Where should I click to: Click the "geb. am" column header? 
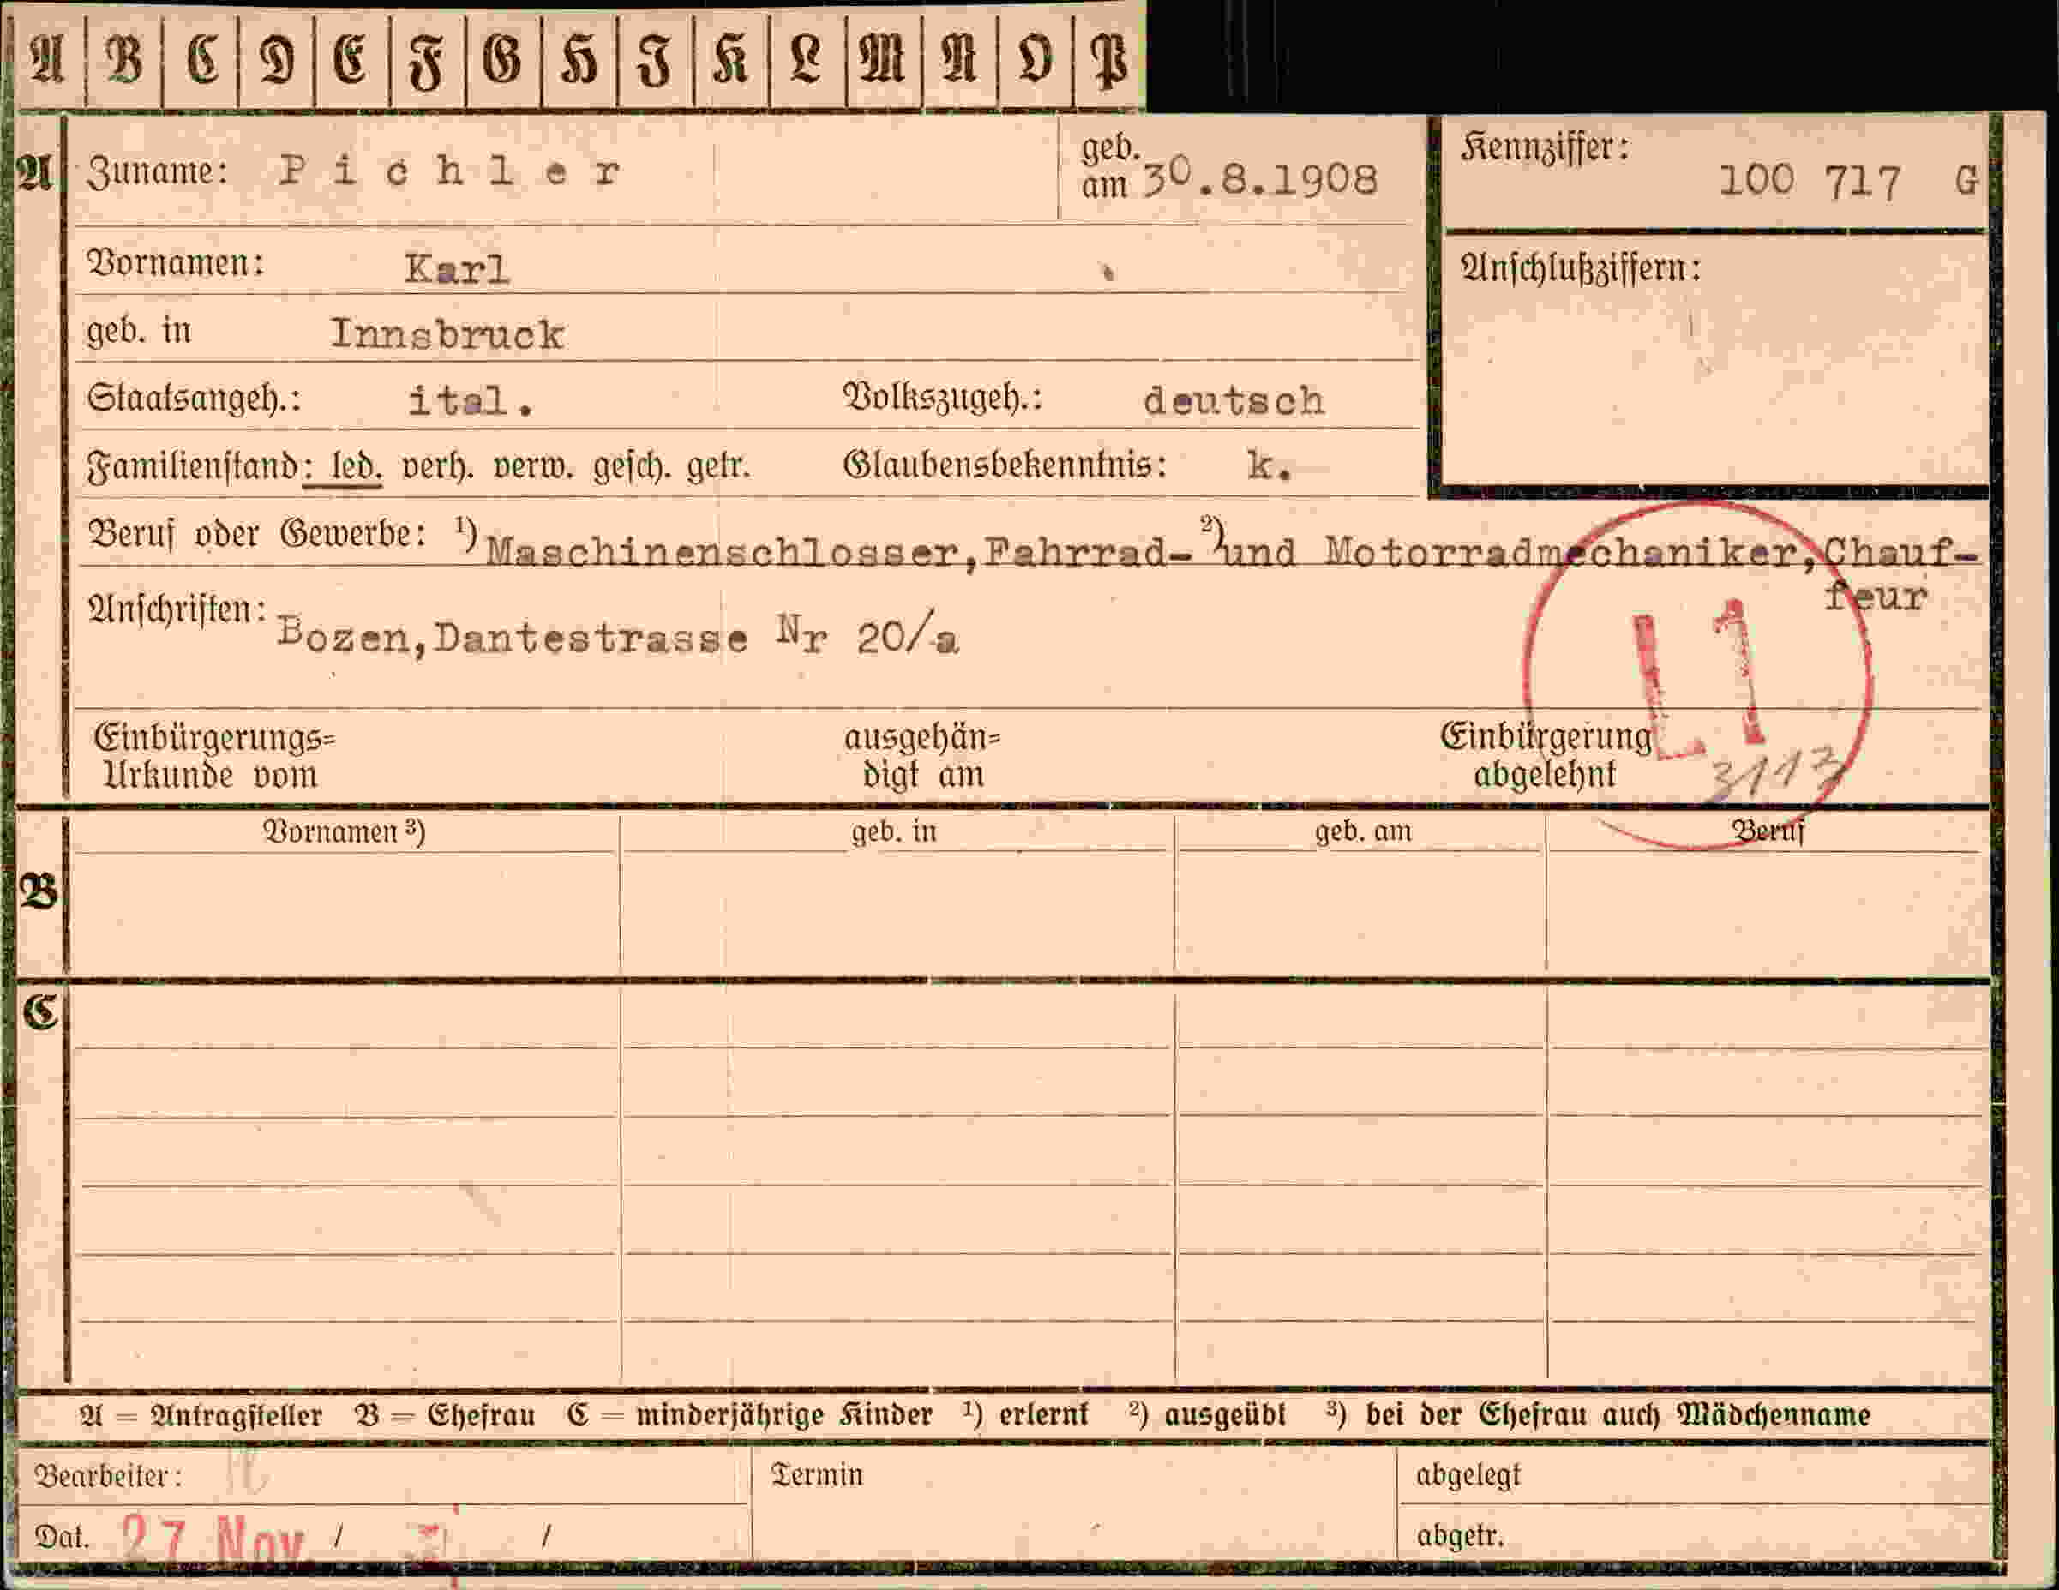pyautogui.click(x=1363, y=831)
